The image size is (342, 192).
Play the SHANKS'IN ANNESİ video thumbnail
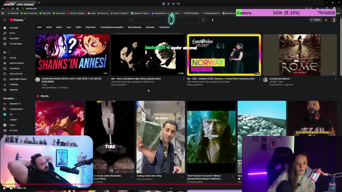click(72, 55)
